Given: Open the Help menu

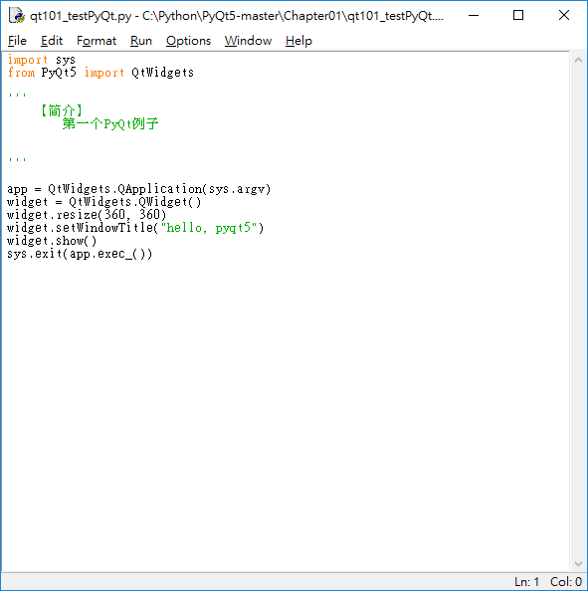Looking at the screenshot, I should 298,41.
